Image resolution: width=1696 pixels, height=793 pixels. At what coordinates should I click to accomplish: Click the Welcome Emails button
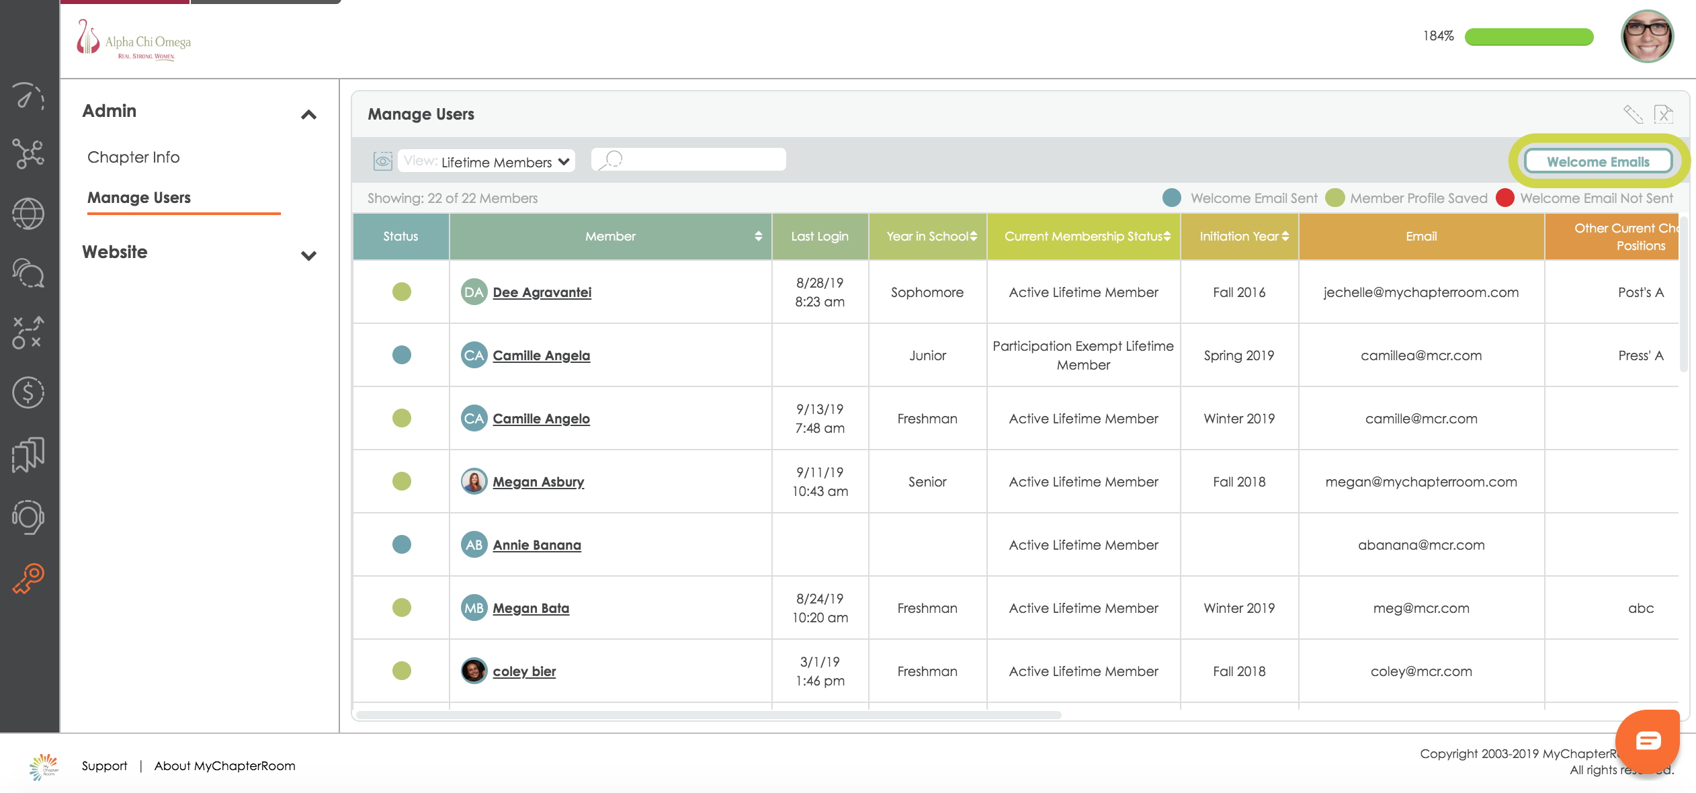[1598, 162]
